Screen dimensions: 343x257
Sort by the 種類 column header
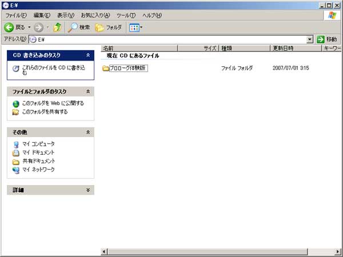[x=245, y=49]
